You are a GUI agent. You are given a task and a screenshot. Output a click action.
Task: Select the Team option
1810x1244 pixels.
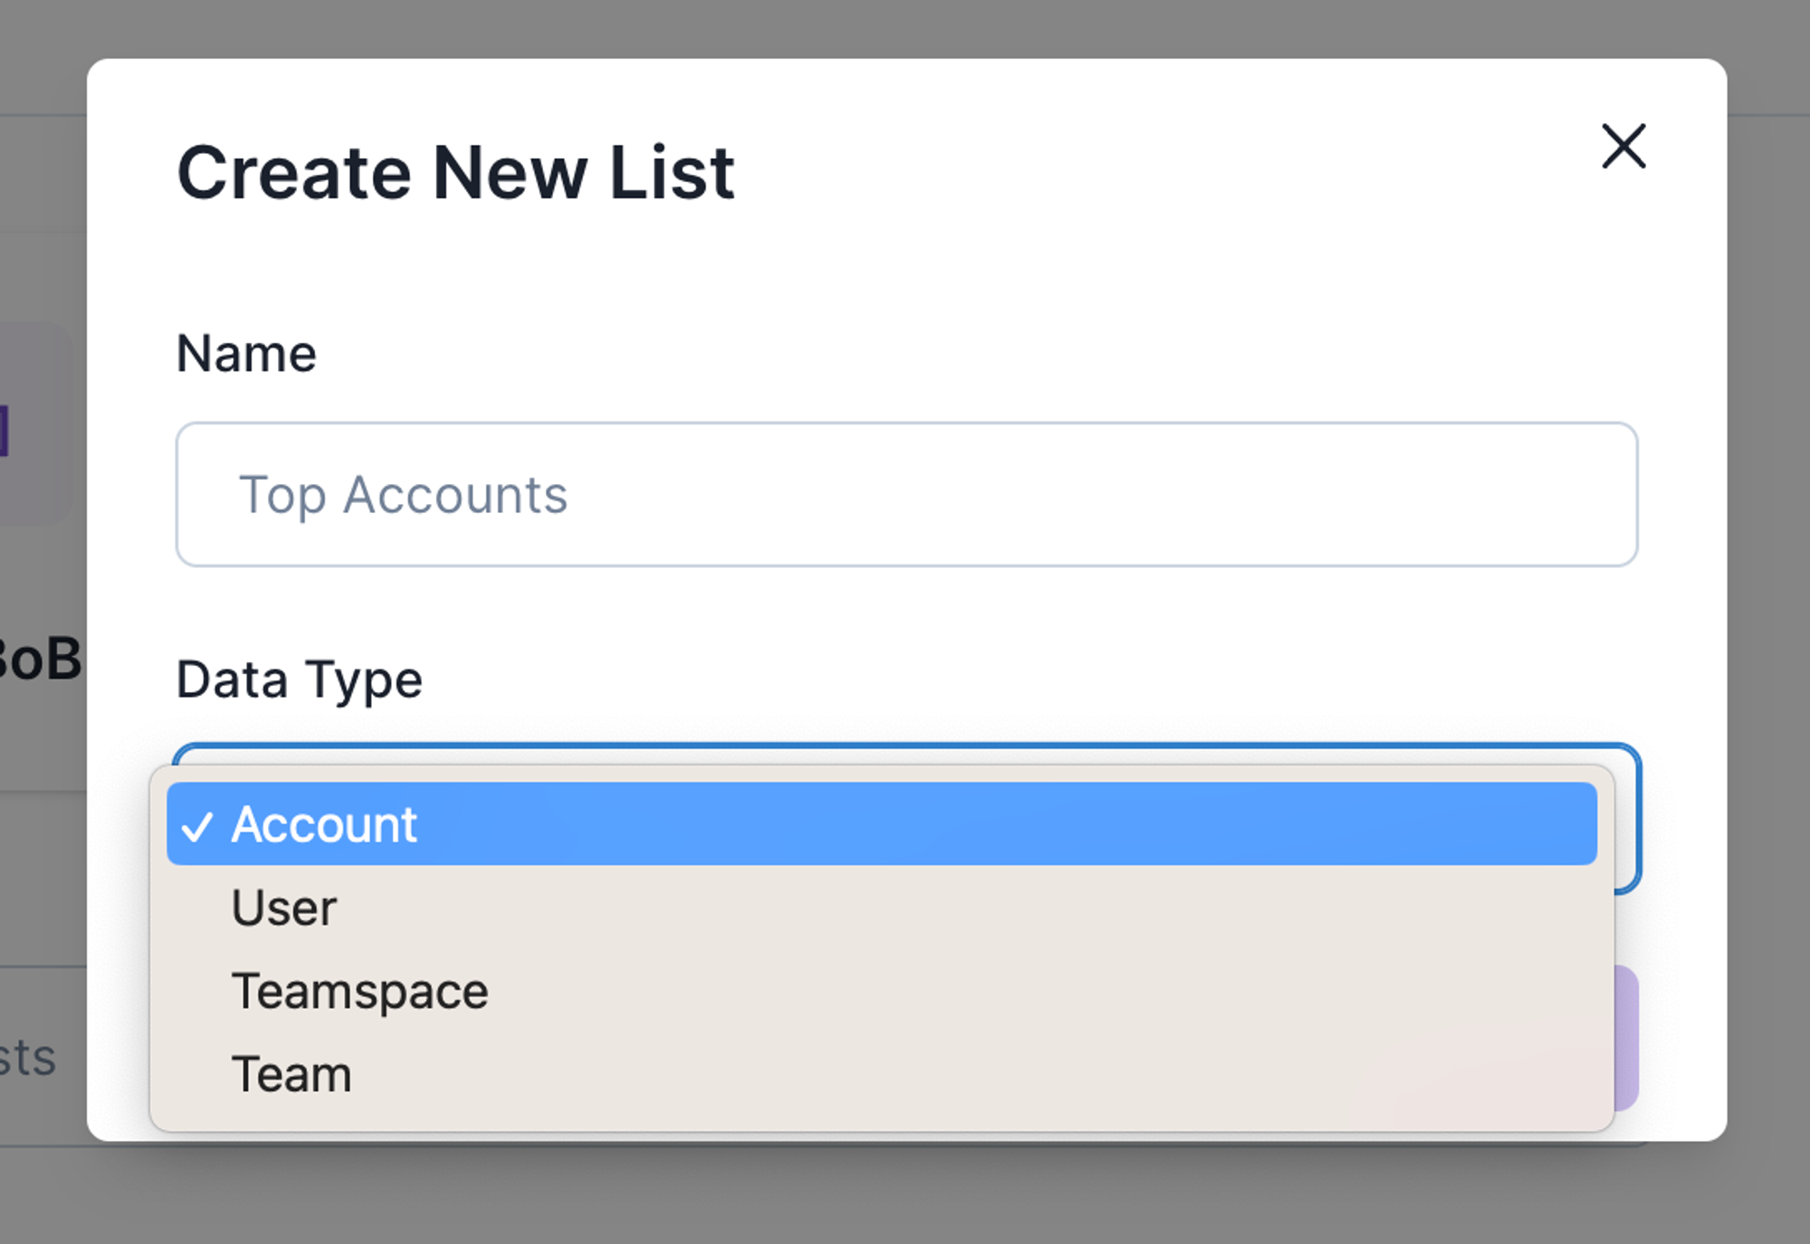click(x=291, y=1074)
